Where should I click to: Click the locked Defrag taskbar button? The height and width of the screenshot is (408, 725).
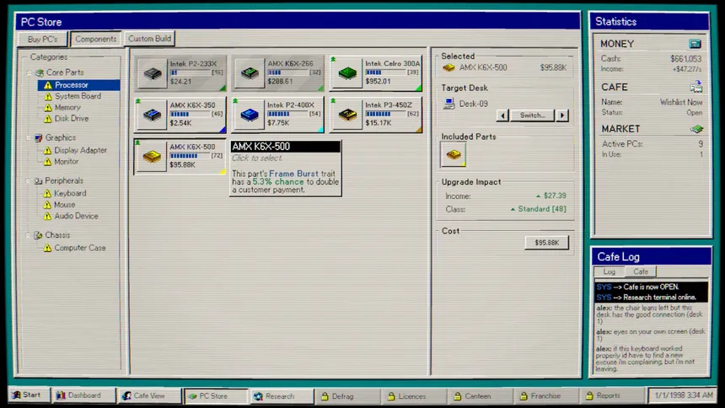(x=346, y=396)
